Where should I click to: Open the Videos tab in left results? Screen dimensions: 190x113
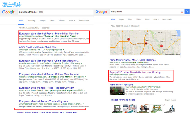62,20
